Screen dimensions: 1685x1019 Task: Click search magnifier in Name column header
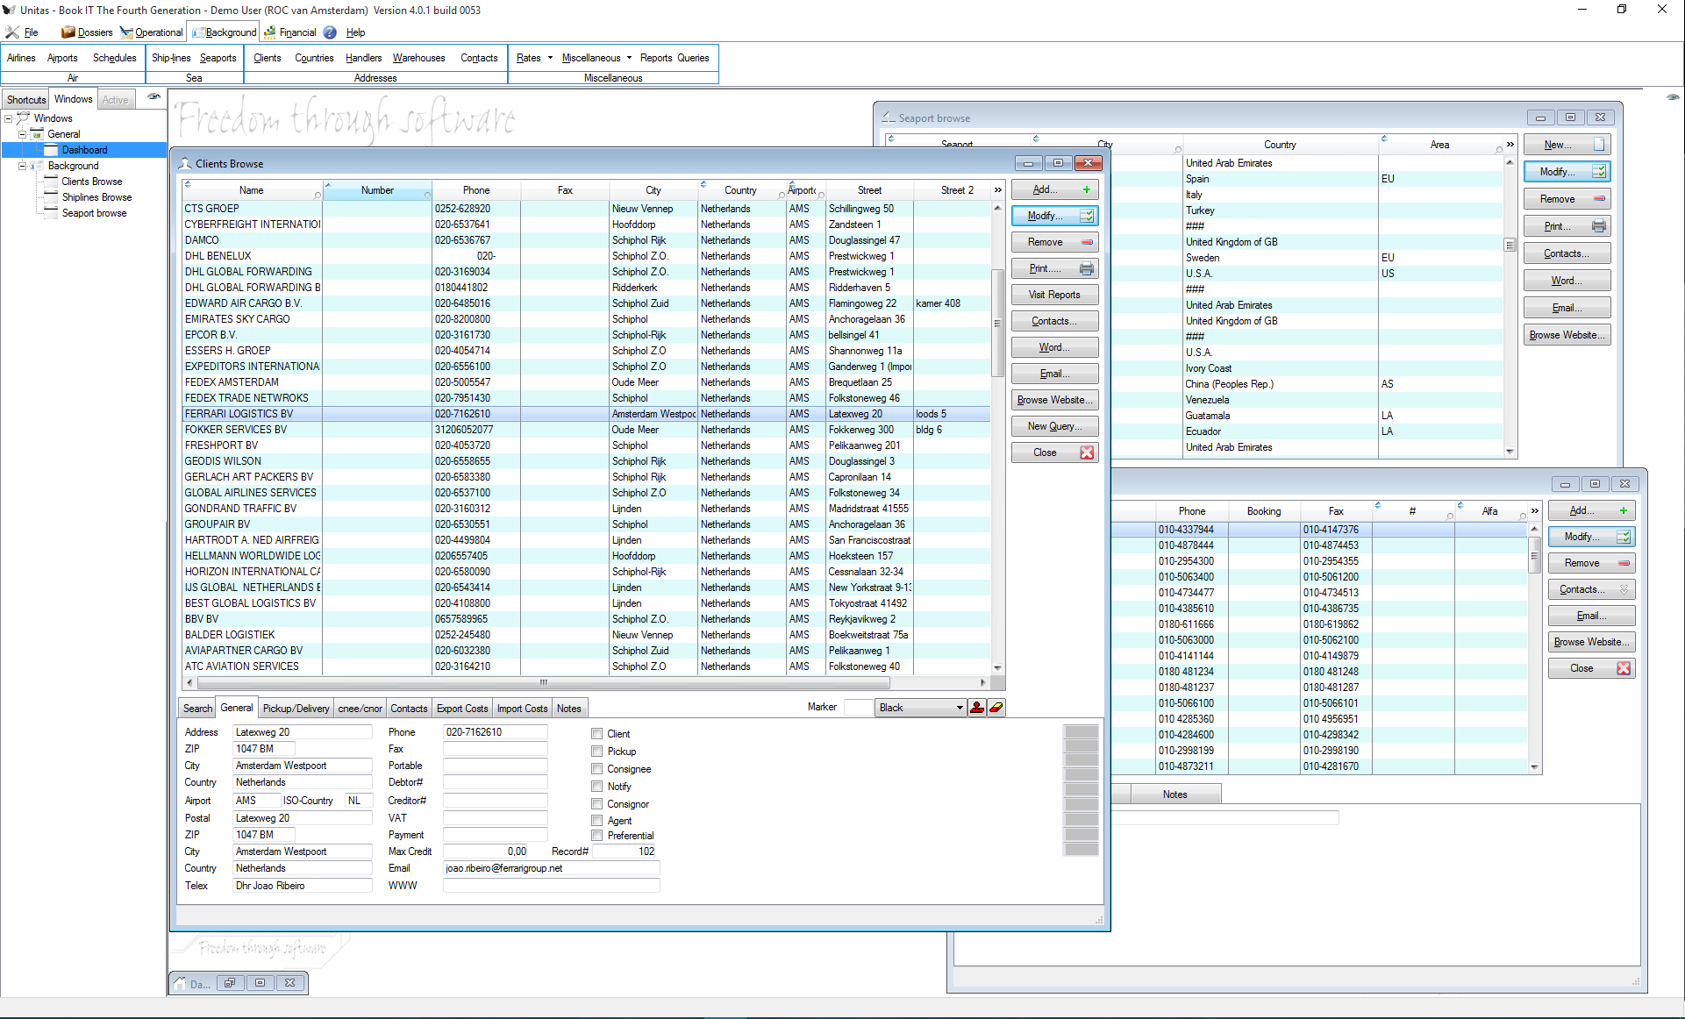pos(318,196)
